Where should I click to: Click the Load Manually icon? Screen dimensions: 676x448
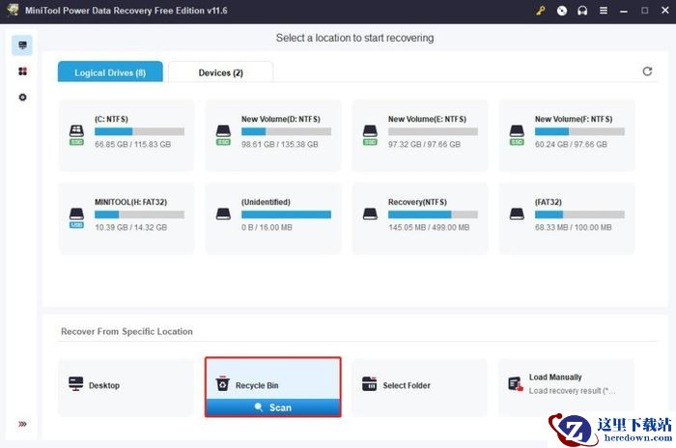[516, 383]
